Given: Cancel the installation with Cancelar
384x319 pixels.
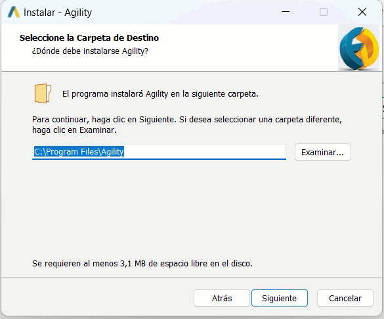Looking at the screenshot, I should tap(345, 298).
